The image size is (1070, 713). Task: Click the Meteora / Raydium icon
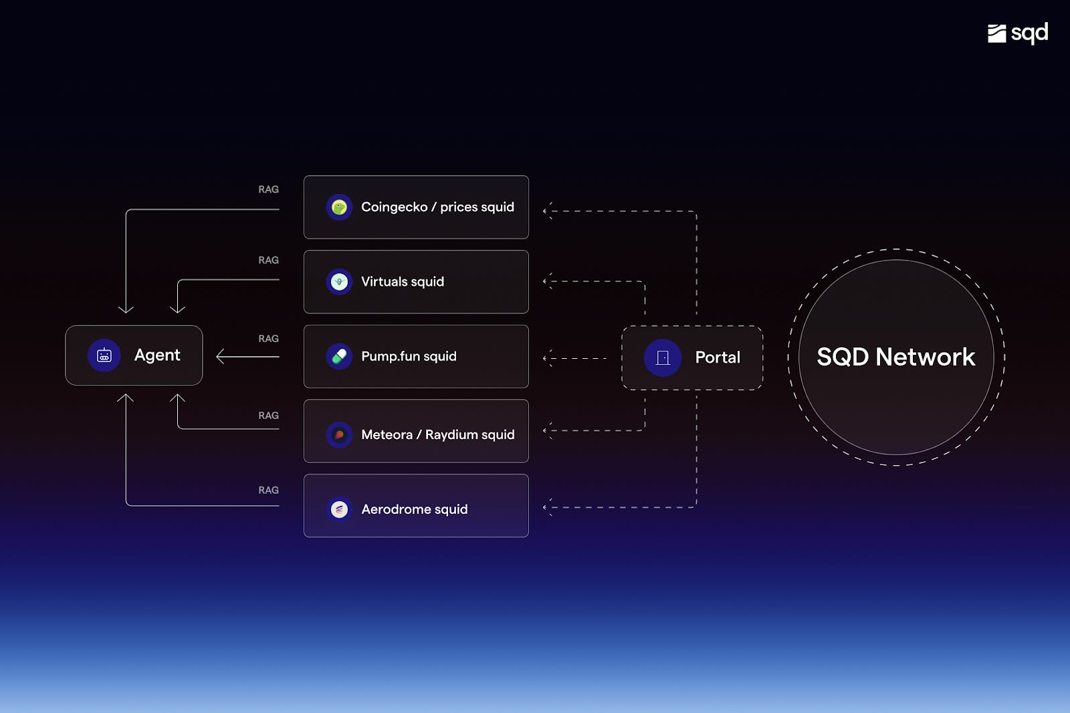(x=339, y=434)
